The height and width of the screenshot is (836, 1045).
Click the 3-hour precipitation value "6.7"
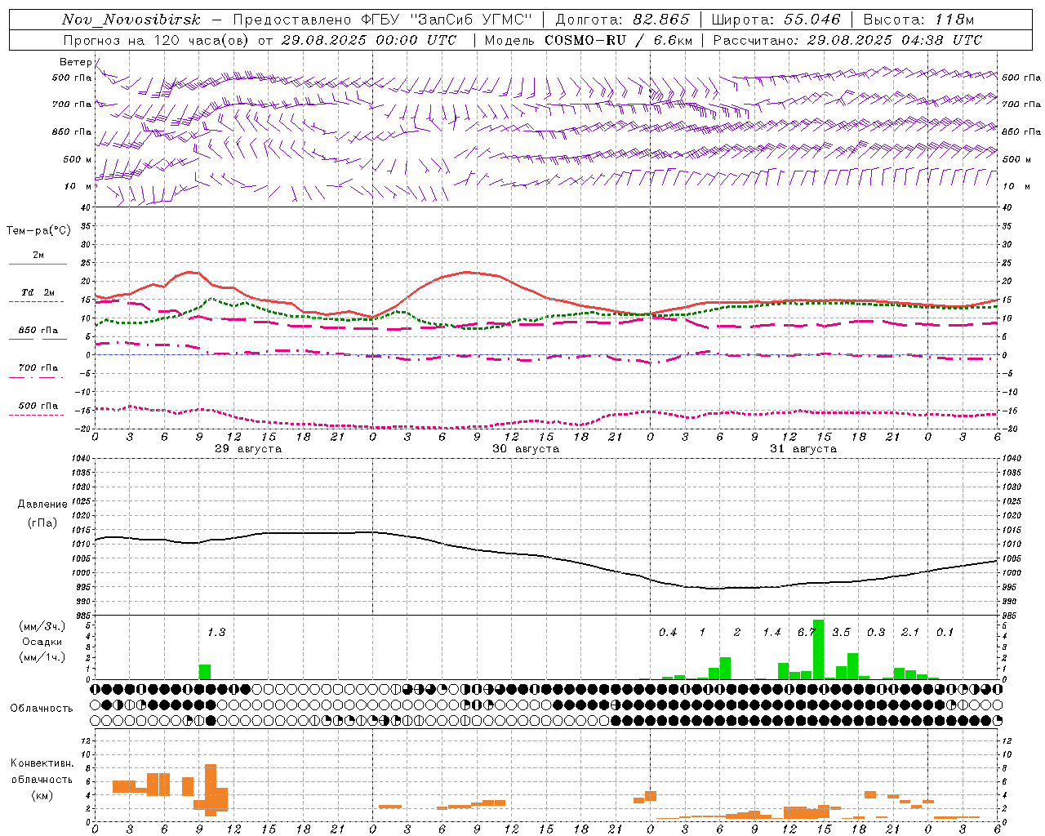tap(807, 633)
